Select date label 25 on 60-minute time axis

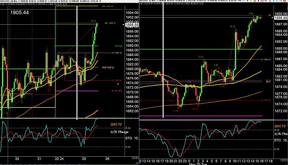[x=84, y=159]
